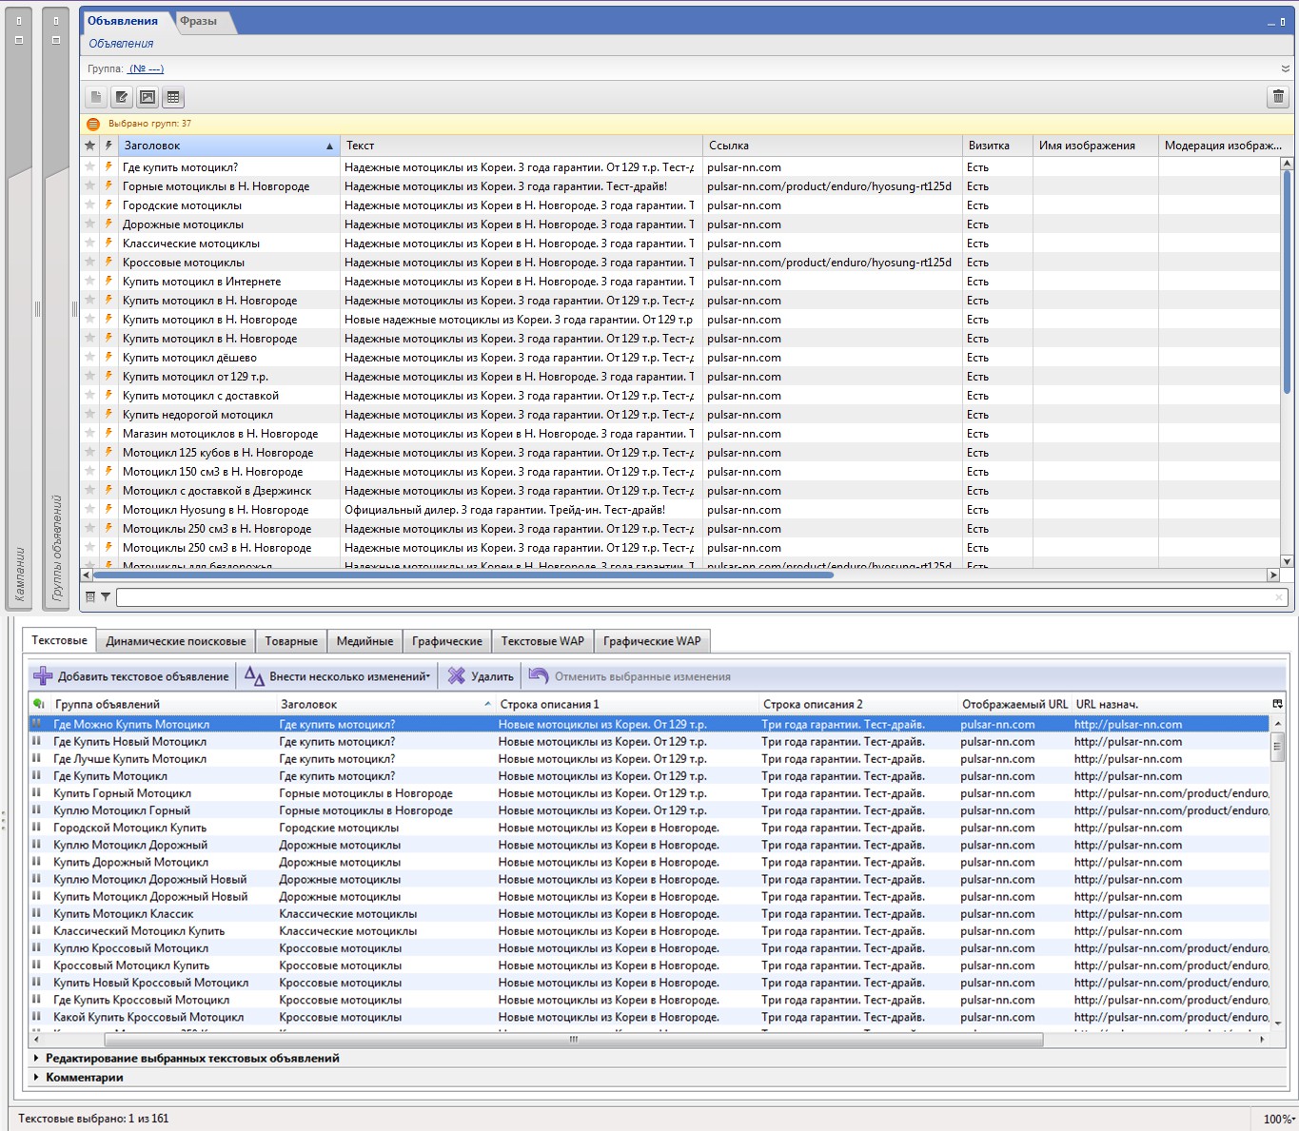This screenshot has height=1131, width=1299.
Task: Open 'Внести несколько изменений' dropdown
Action: (x=338, y=676)
